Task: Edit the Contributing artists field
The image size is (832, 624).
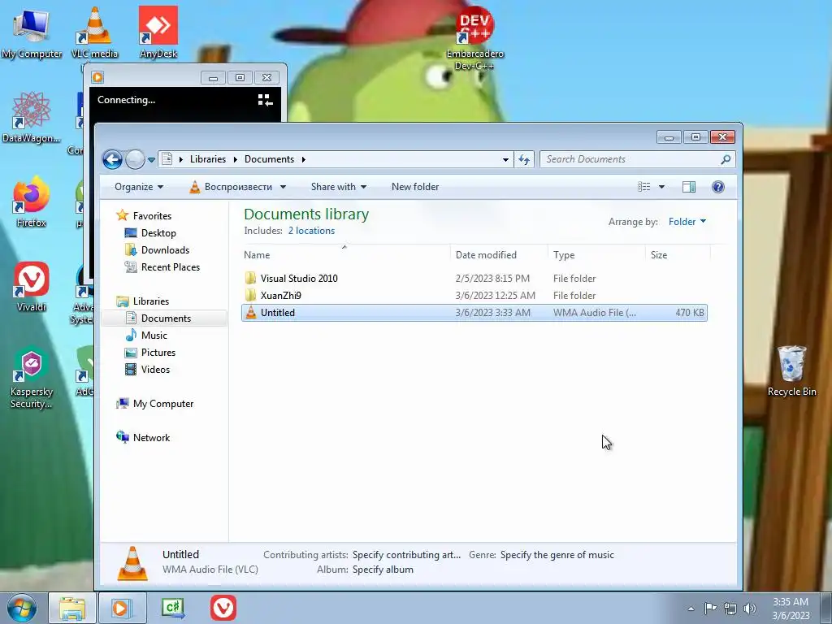Action: click(x=406, y=555)
